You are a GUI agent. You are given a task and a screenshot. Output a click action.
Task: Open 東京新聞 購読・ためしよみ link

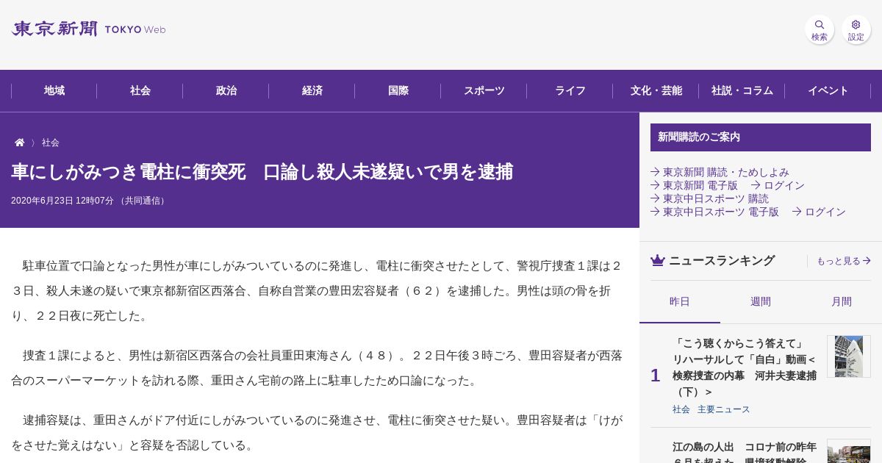[x=720, y=172]
